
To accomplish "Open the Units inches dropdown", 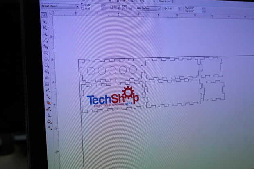I will click(x=151, y=8).
